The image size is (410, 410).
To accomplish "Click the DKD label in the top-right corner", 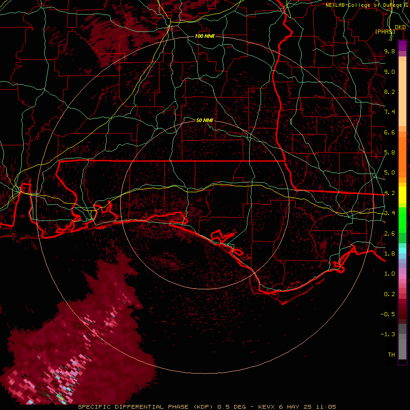I will click(400, 27).
